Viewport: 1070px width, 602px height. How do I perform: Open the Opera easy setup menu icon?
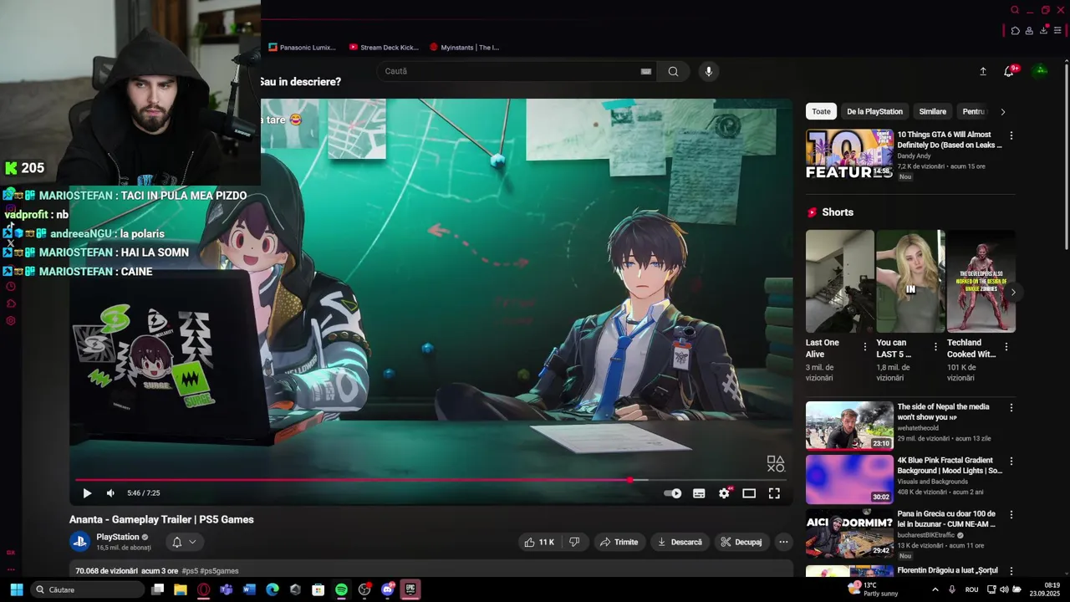pyautogui.click(x=1057, y=31)
